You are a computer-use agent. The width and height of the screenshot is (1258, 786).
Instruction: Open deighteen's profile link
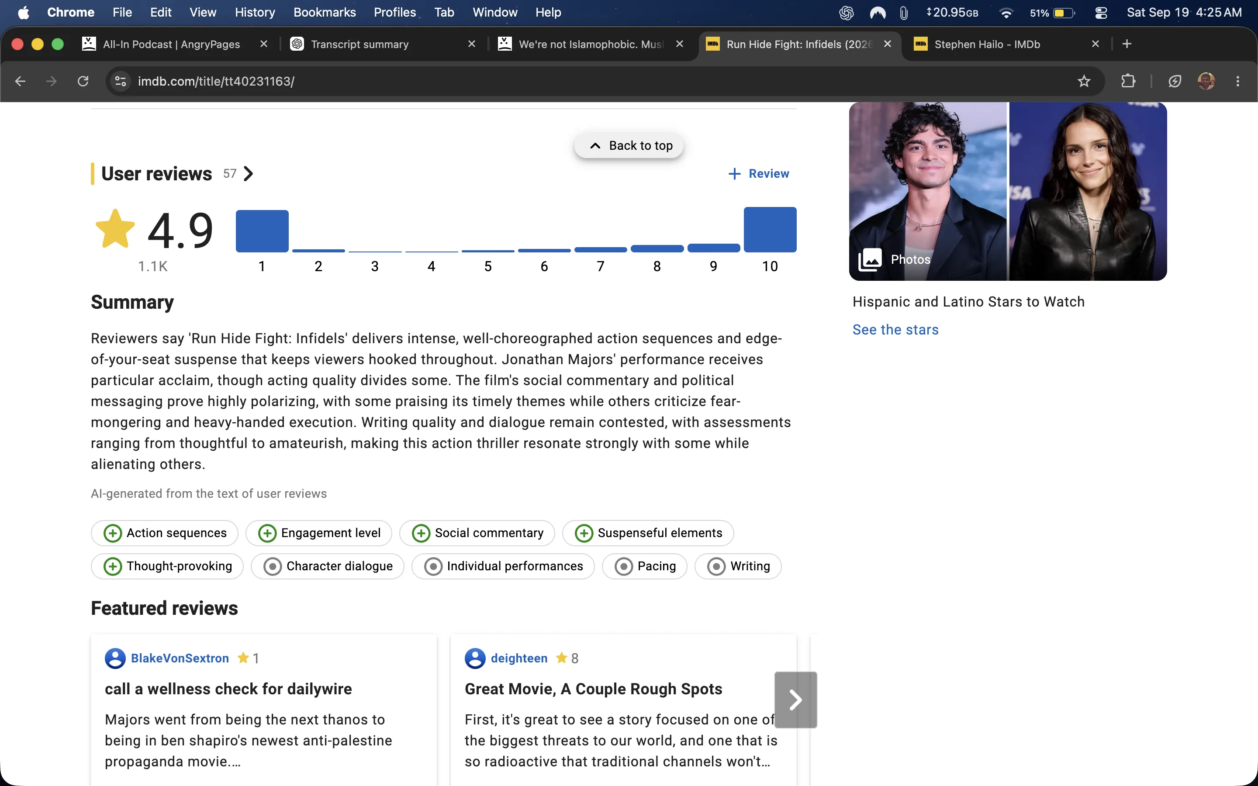[519, 658]
